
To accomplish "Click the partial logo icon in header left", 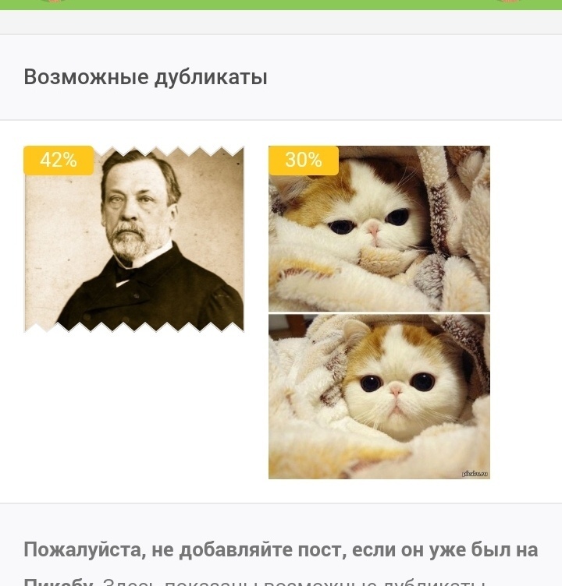I will click(x=54, y=1).
